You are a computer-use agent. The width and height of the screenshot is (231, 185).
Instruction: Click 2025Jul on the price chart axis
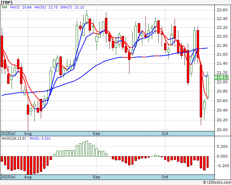[x=8, y=133]
